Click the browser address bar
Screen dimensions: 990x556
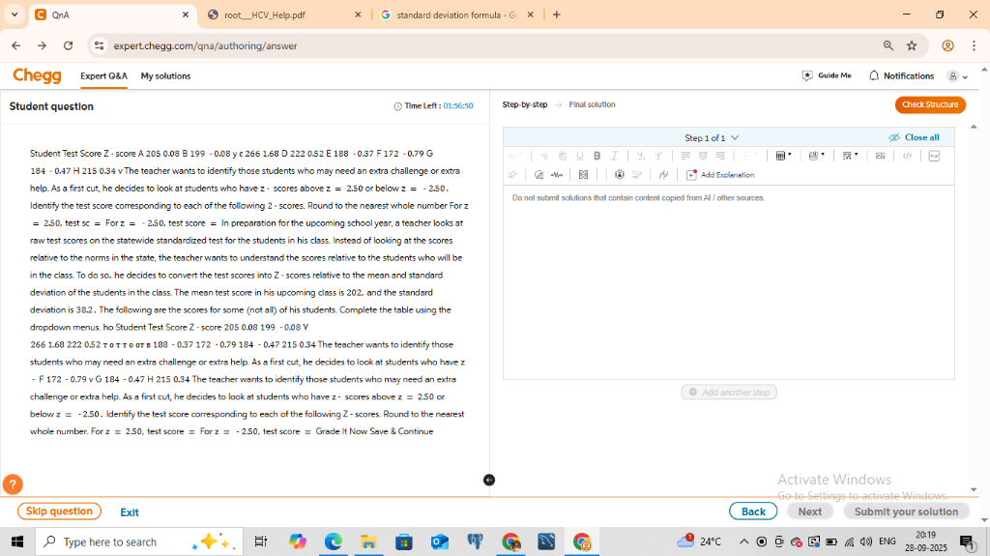[x=492, y=45]
